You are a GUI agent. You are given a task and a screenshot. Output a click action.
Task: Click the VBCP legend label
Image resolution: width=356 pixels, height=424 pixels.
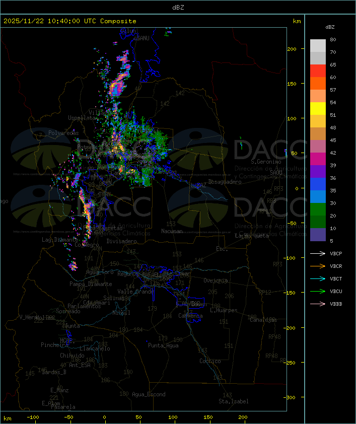[x=336, y=254]
